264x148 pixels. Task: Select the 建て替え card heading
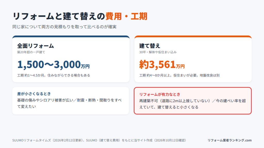tap(150, 46)
